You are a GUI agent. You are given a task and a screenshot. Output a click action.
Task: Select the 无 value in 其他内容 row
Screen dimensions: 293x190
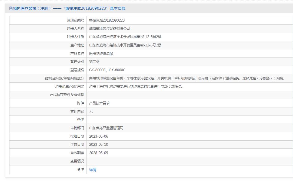(91, 111)
